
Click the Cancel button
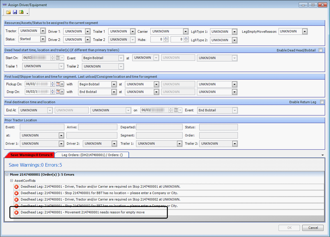(313, 228)
